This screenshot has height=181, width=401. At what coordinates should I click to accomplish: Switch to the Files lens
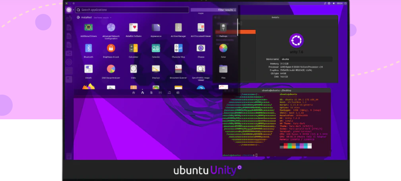pos(151,93)
